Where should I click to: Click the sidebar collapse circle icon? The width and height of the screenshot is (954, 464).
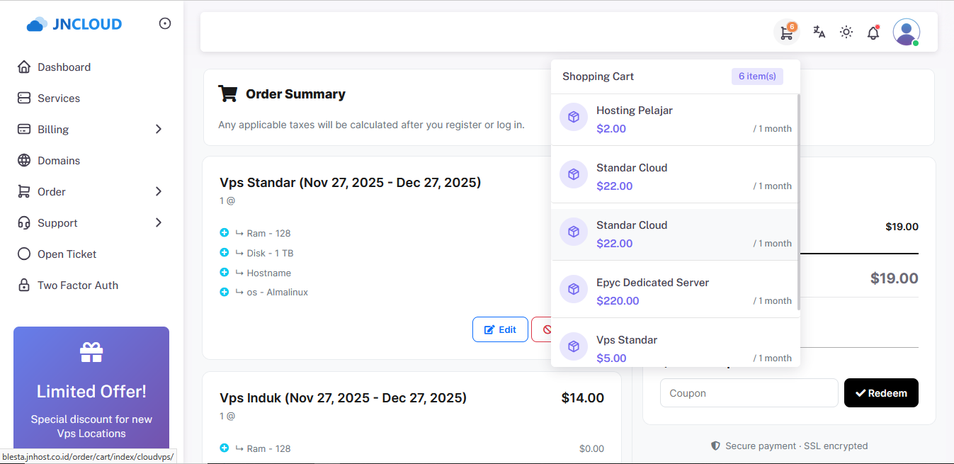click(x=165, y=23)
